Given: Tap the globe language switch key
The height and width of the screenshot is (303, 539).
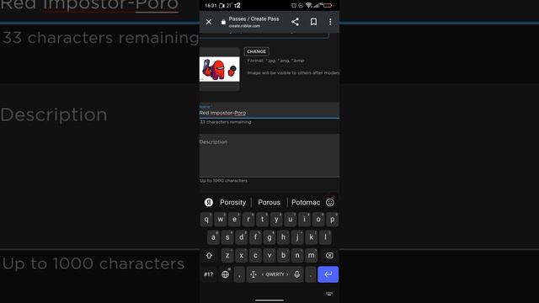Looking at the screenshot, I should coord(225,274).
